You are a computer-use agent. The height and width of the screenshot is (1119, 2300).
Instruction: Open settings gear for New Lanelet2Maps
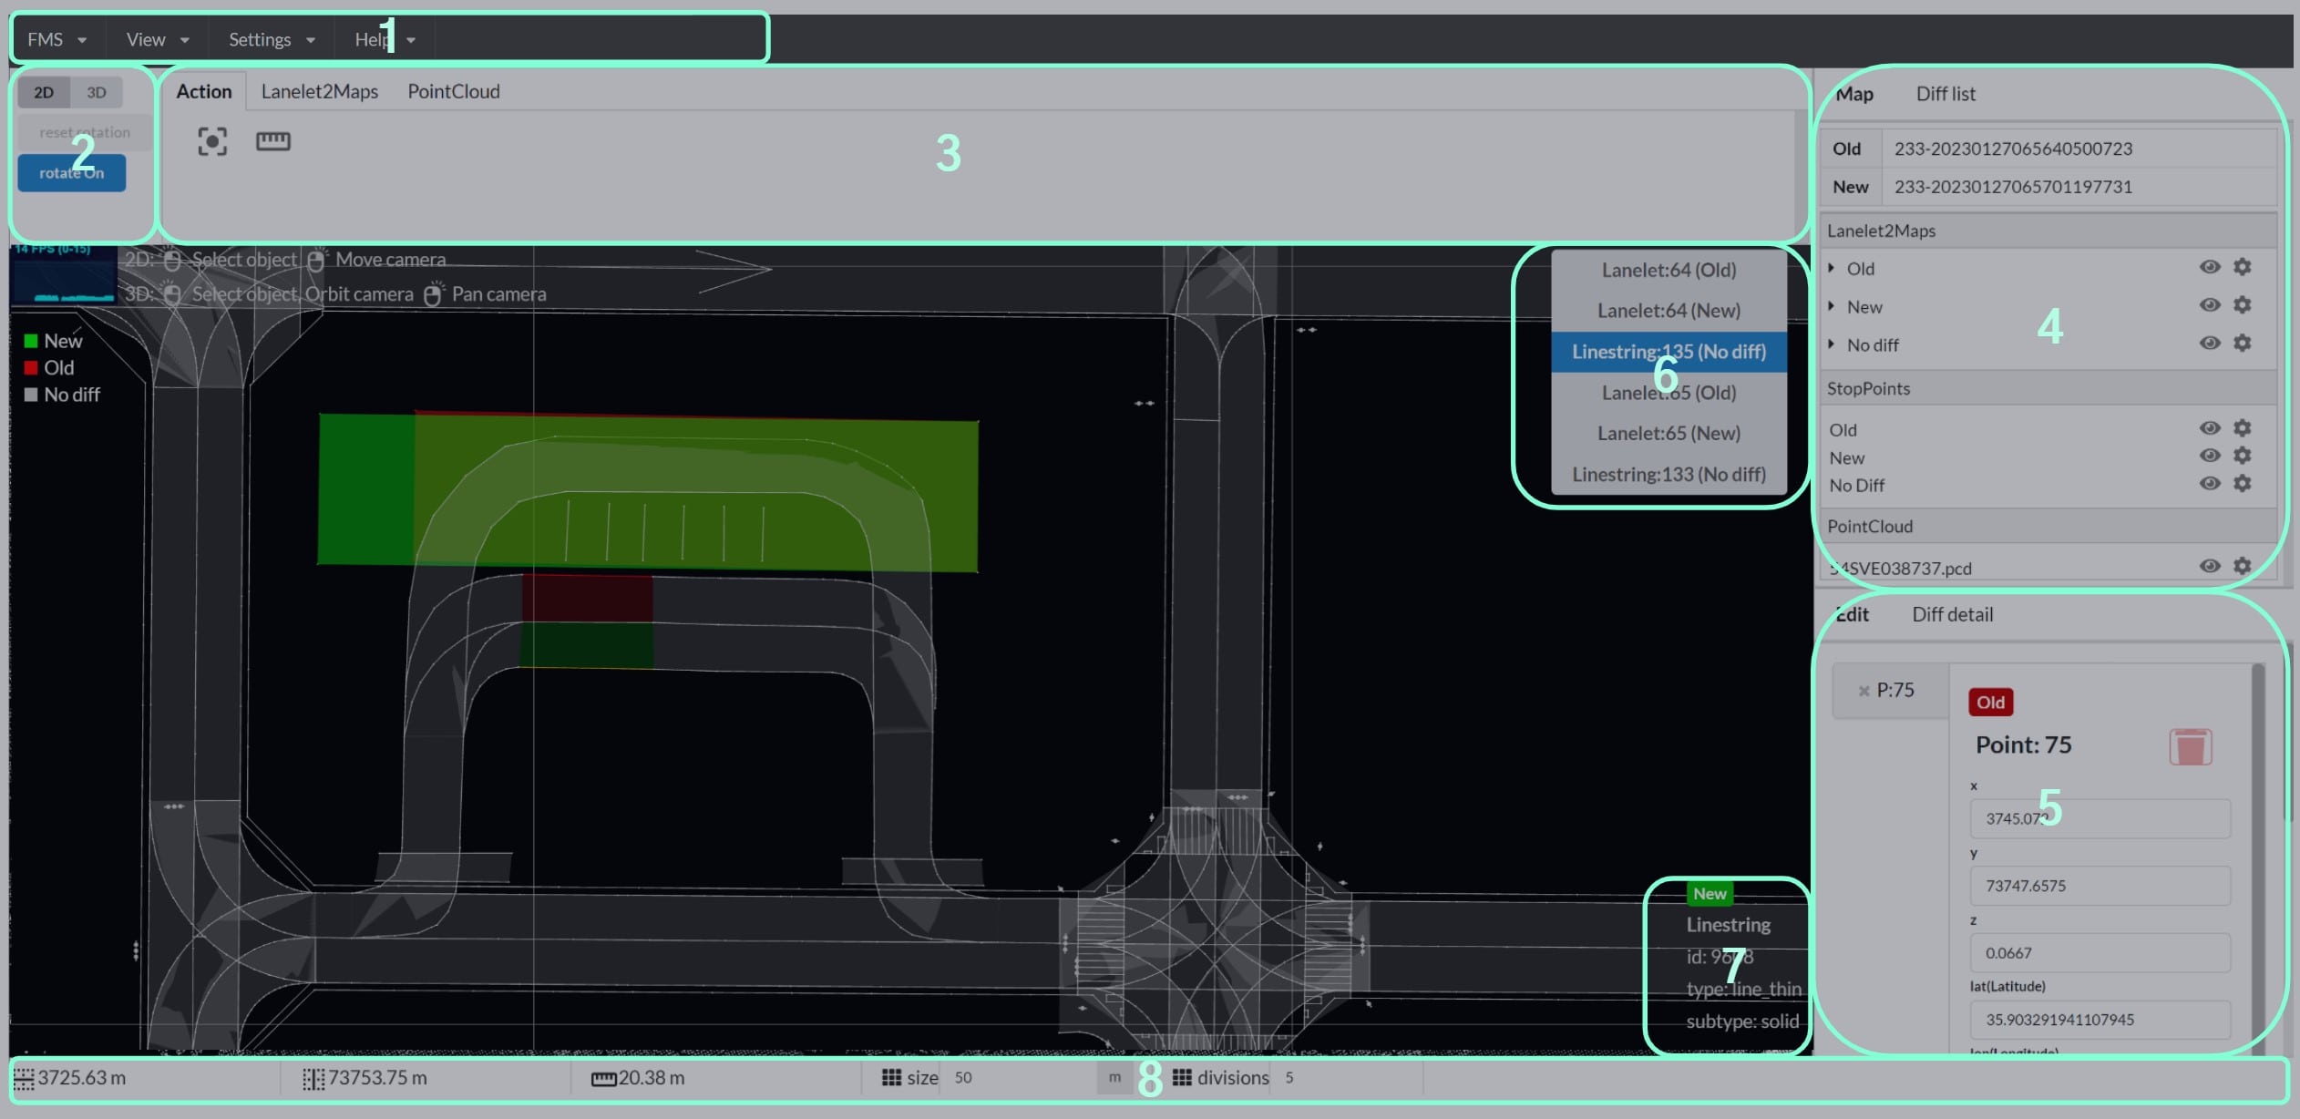point(2242,305)
